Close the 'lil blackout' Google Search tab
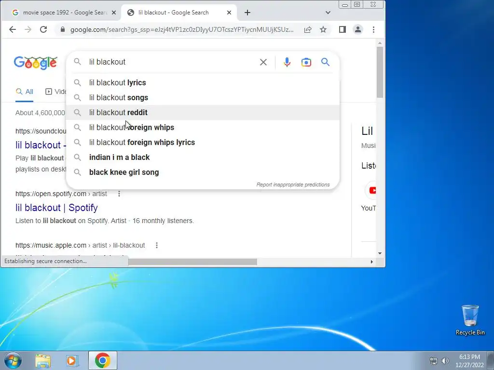 pos(229,13)
